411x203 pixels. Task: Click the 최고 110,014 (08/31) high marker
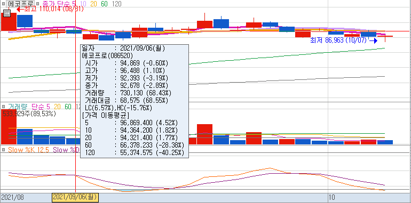[50, 9]
